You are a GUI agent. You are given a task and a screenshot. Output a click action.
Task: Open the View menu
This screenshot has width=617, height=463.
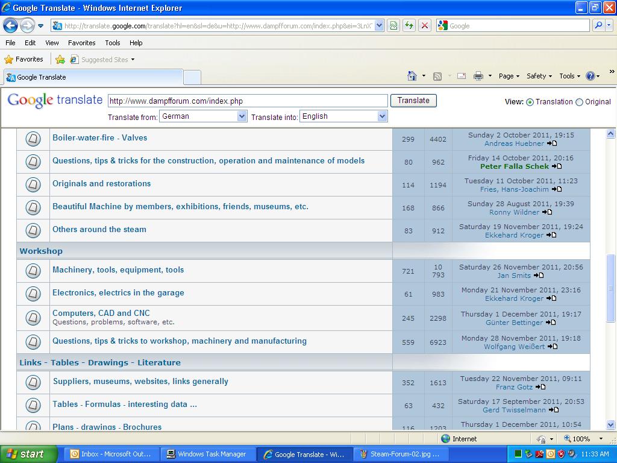[52, 43]
